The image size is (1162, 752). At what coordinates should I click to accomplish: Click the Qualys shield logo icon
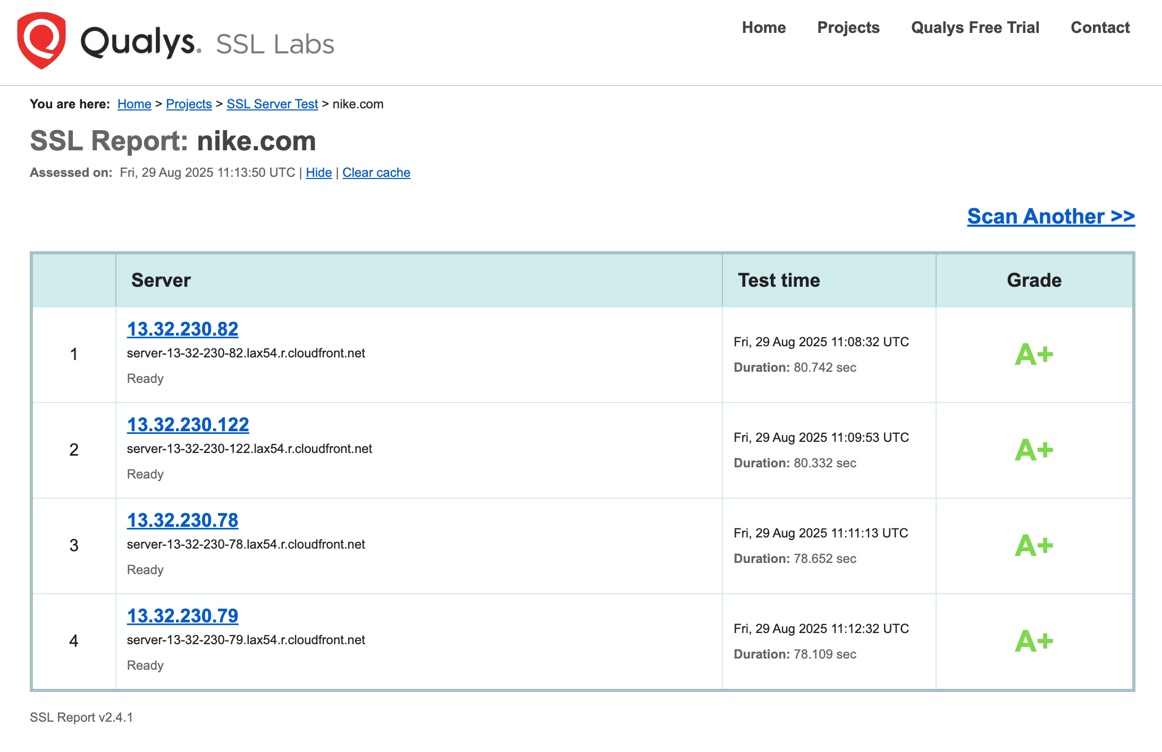(x=41, y=40)
